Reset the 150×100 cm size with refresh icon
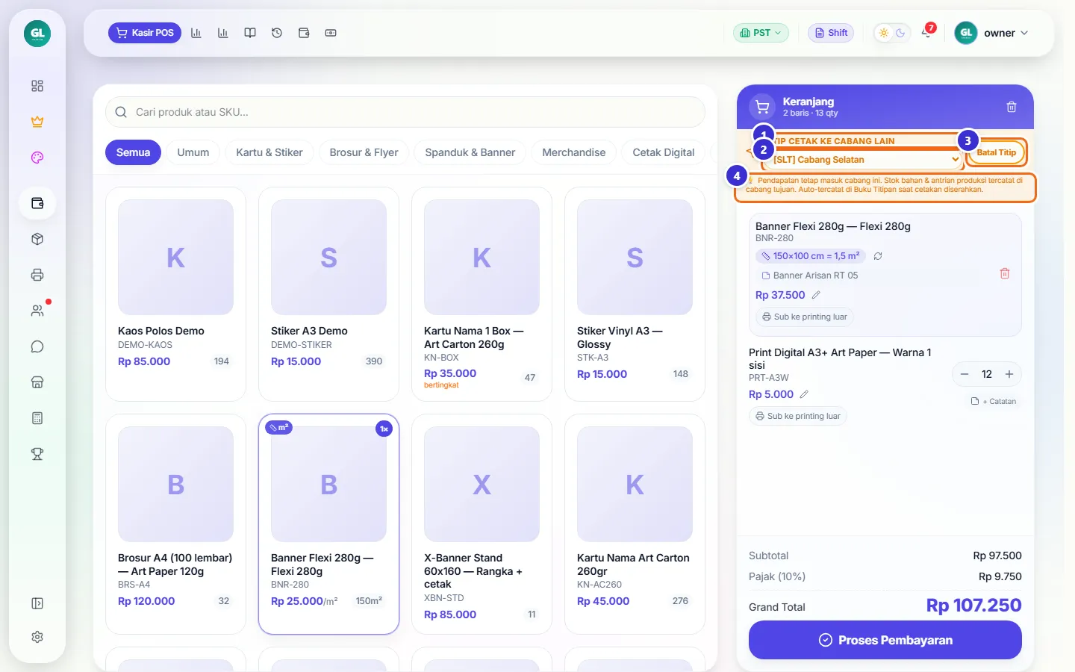The width and height of the screenshot is (1075, 672). coord(878,256)
